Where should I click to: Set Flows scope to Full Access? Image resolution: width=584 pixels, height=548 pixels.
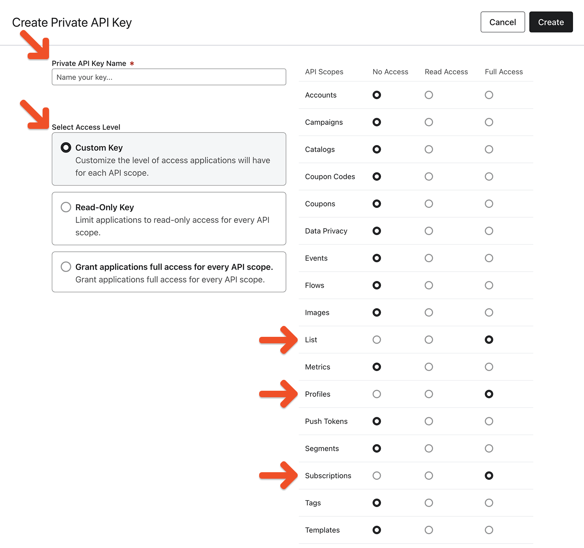pyautogui.click(x=489, y=285)
